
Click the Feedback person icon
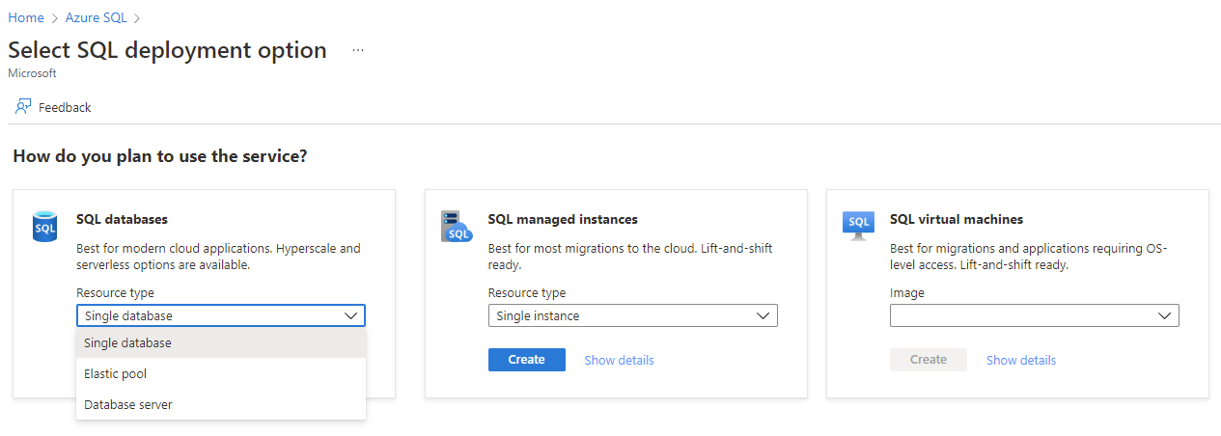(x=23, y=107)
